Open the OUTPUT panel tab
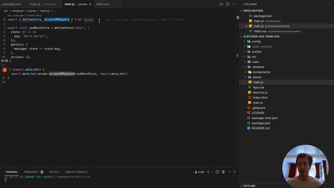Viewport: 334px width, 188px height. click(x=54, y=172)
